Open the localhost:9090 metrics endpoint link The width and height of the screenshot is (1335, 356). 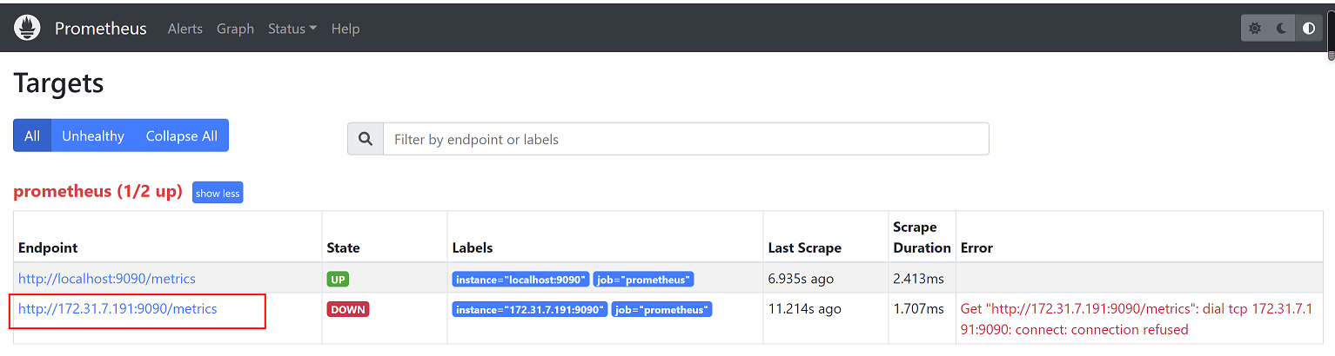pos(107,279)
